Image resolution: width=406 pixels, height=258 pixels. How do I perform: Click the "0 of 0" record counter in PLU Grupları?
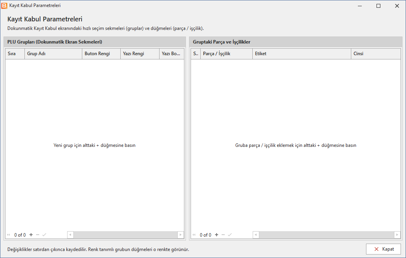click(20, 235)
